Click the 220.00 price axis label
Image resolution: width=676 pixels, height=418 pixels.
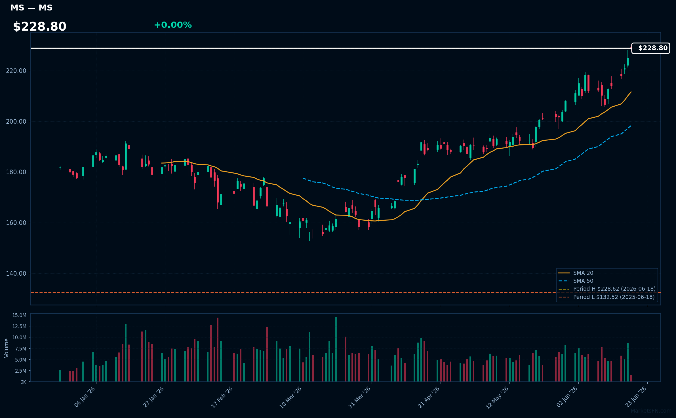(x=16, y=71)
